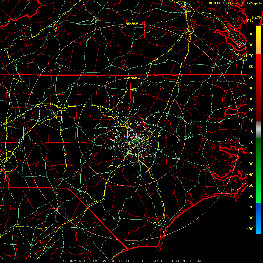Screen dimensions: 263x263
Task: Select the -20 value on velocity scale
Action: click(250, 153)
